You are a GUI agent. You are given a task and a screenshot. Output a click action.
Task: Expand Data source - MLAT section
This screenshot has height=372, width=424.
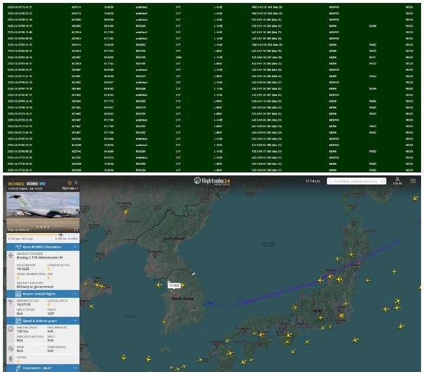pos(43,368)
